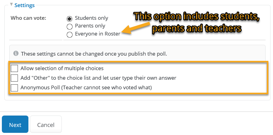The height and width of the screenshot is (135, 273).
Task: Enable Allow selection of multiple choices checkbox
Action: click(14, 68)
